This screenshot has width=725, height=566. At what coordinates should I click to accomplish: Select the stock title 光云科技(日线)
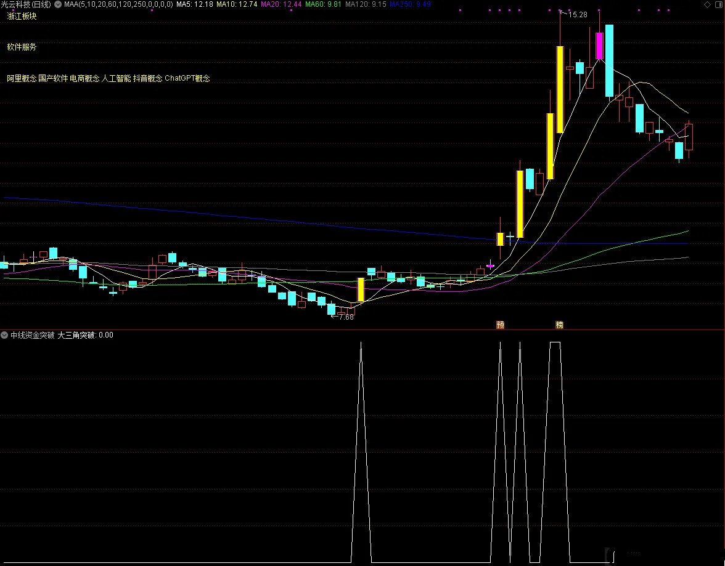(x=26, y=4)
